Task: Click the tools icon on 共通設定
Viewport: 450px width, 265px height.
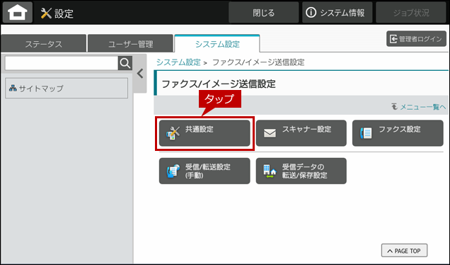Action: point(173,133)
